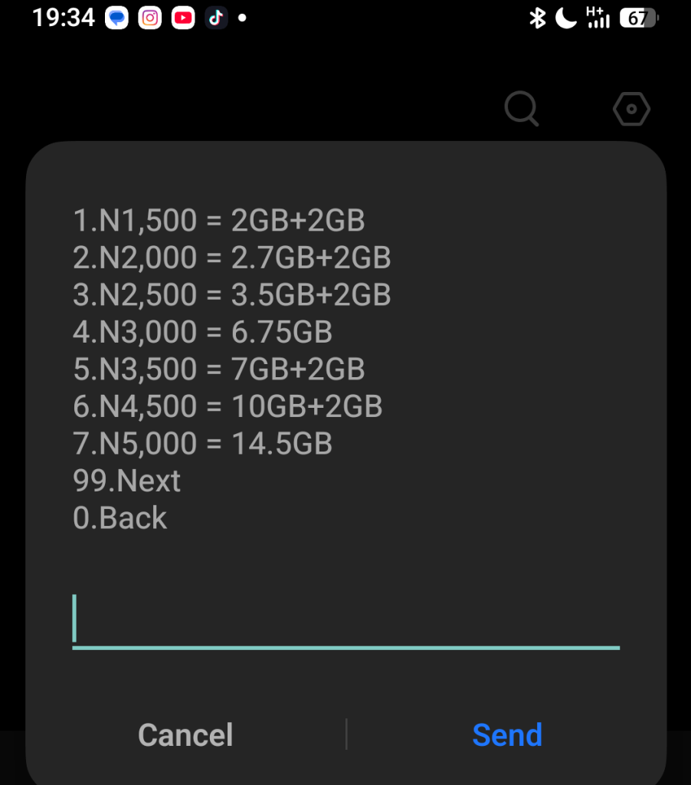Open the hexagon settings icon
Screen dimensions: 691x785
[x=631, y=110]
